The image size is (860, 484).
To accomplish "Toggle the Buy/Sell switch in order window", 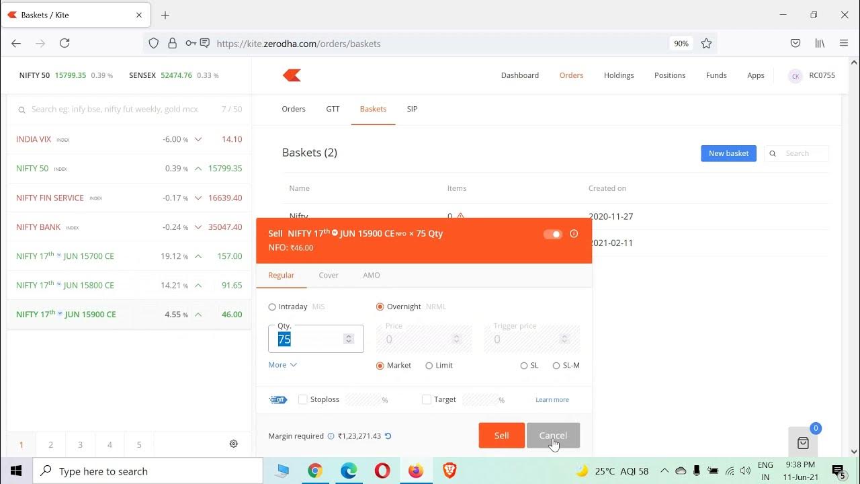I will coord(553,234).
